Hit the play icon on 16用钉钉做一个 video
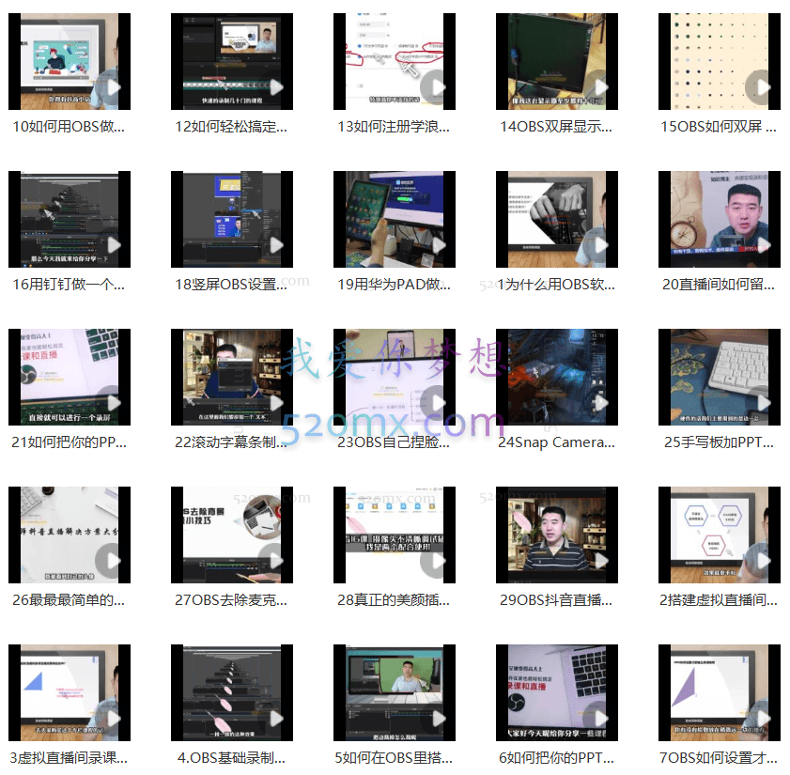The width and height of the screenshot is (790, 775). point(112,245)
